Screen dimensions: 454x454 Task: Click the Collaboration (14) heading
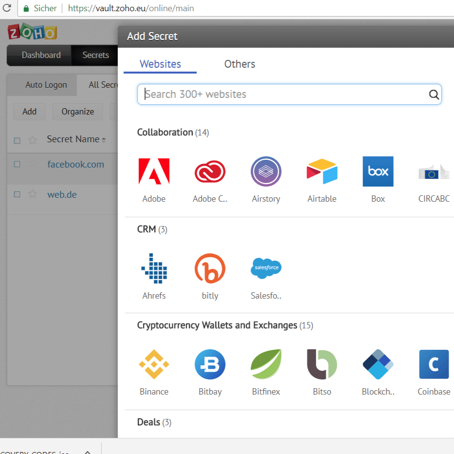tap(173, 132)
